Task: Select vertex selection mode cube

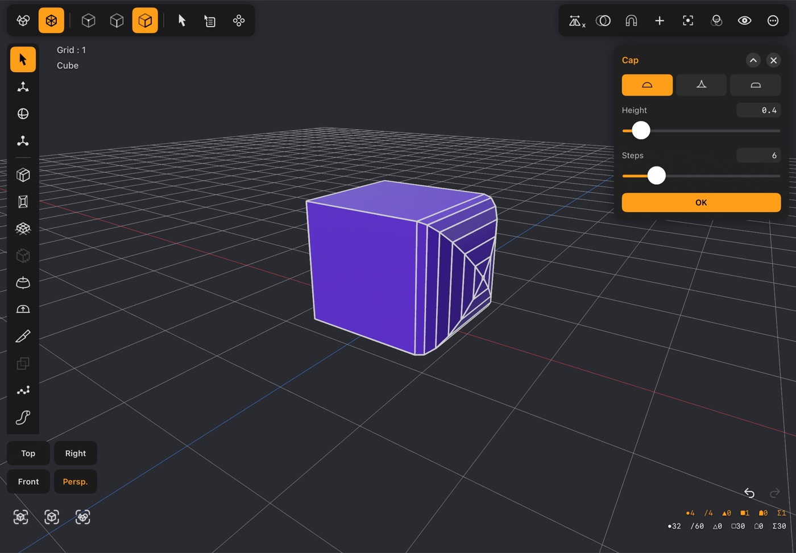Action: tap(88, 20)
